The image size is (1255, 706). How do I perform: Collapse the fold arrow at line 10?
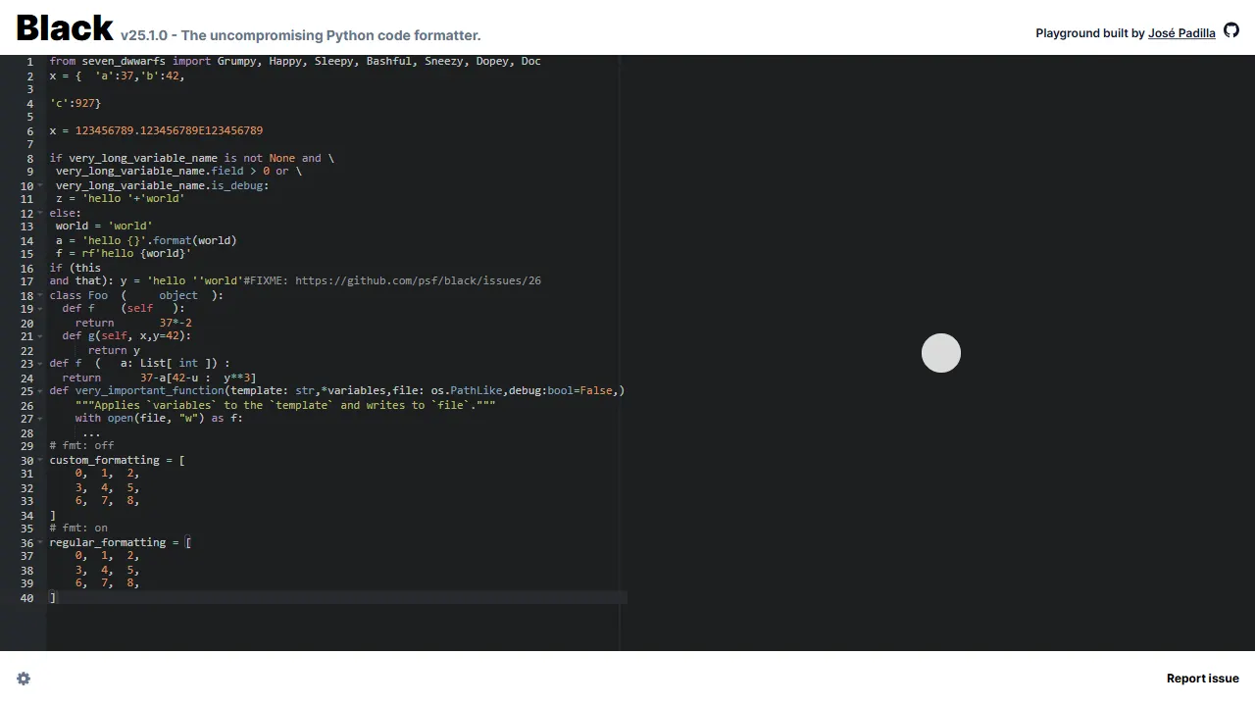point(40,185)
